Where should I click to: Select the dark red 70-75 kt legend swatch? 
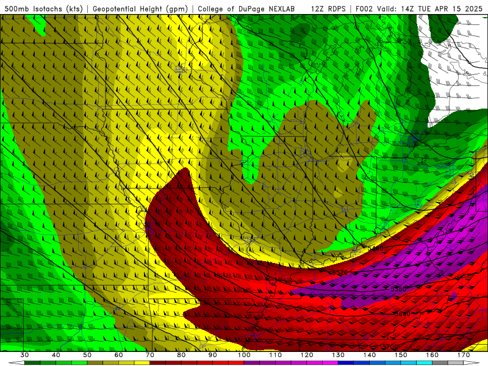[x=158, y=363]
